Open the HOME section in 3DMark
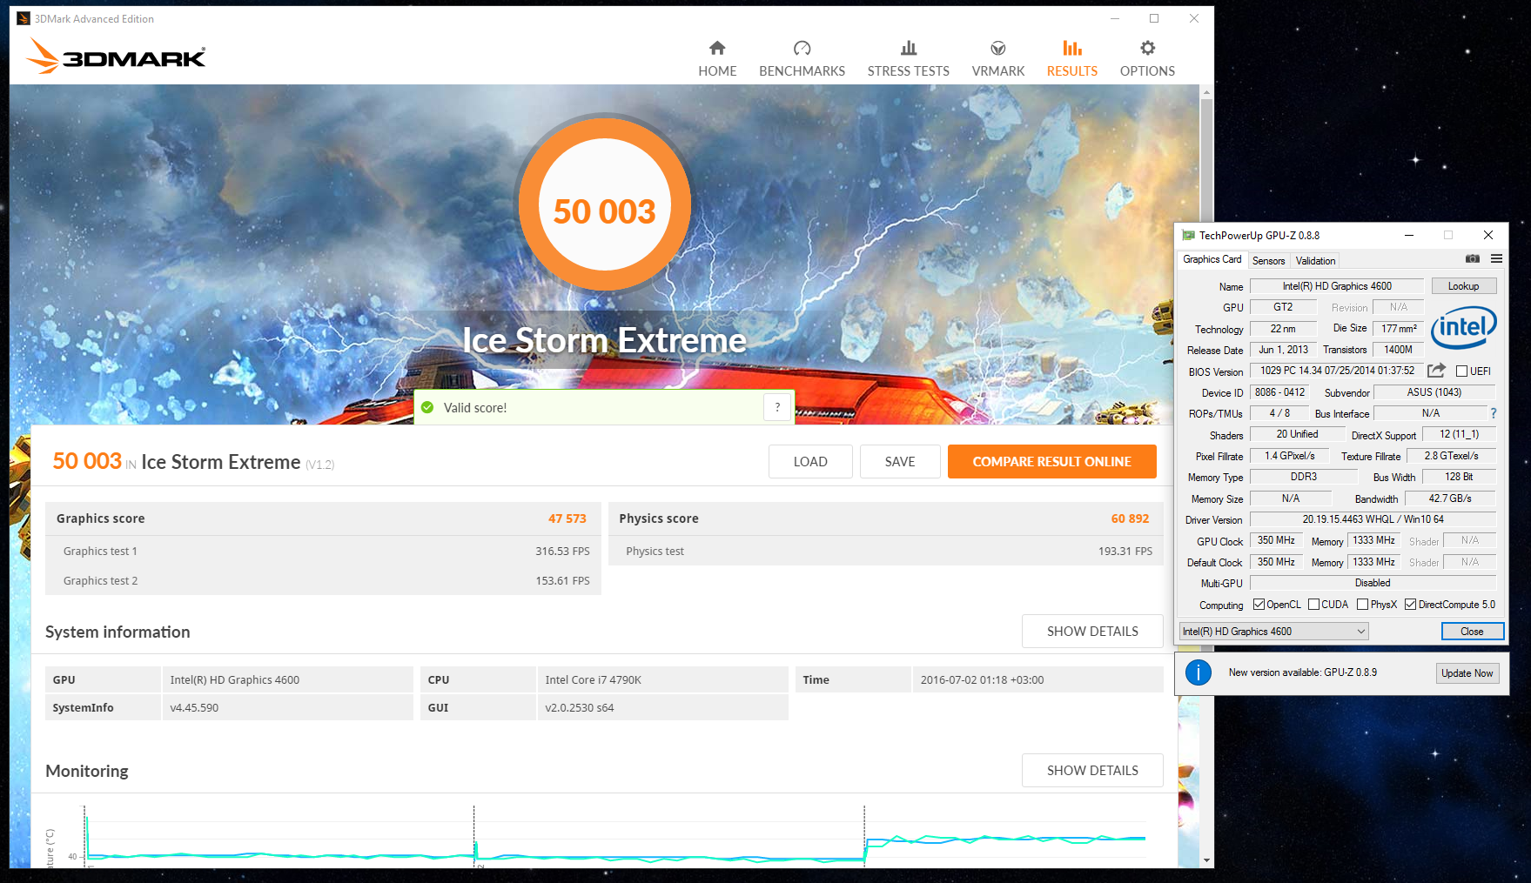1531x883 pixels. pos(717,58)
